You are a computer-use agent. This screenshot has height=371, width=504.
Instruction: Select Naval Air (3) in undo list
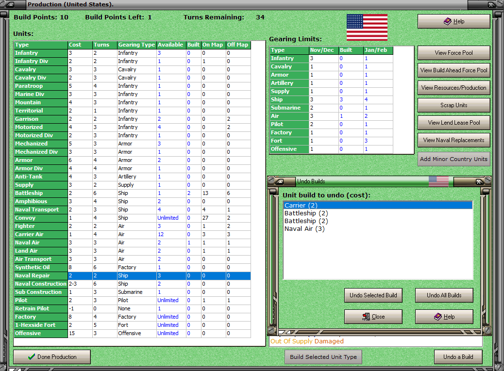pyautogui.click(x=378, y=229)
